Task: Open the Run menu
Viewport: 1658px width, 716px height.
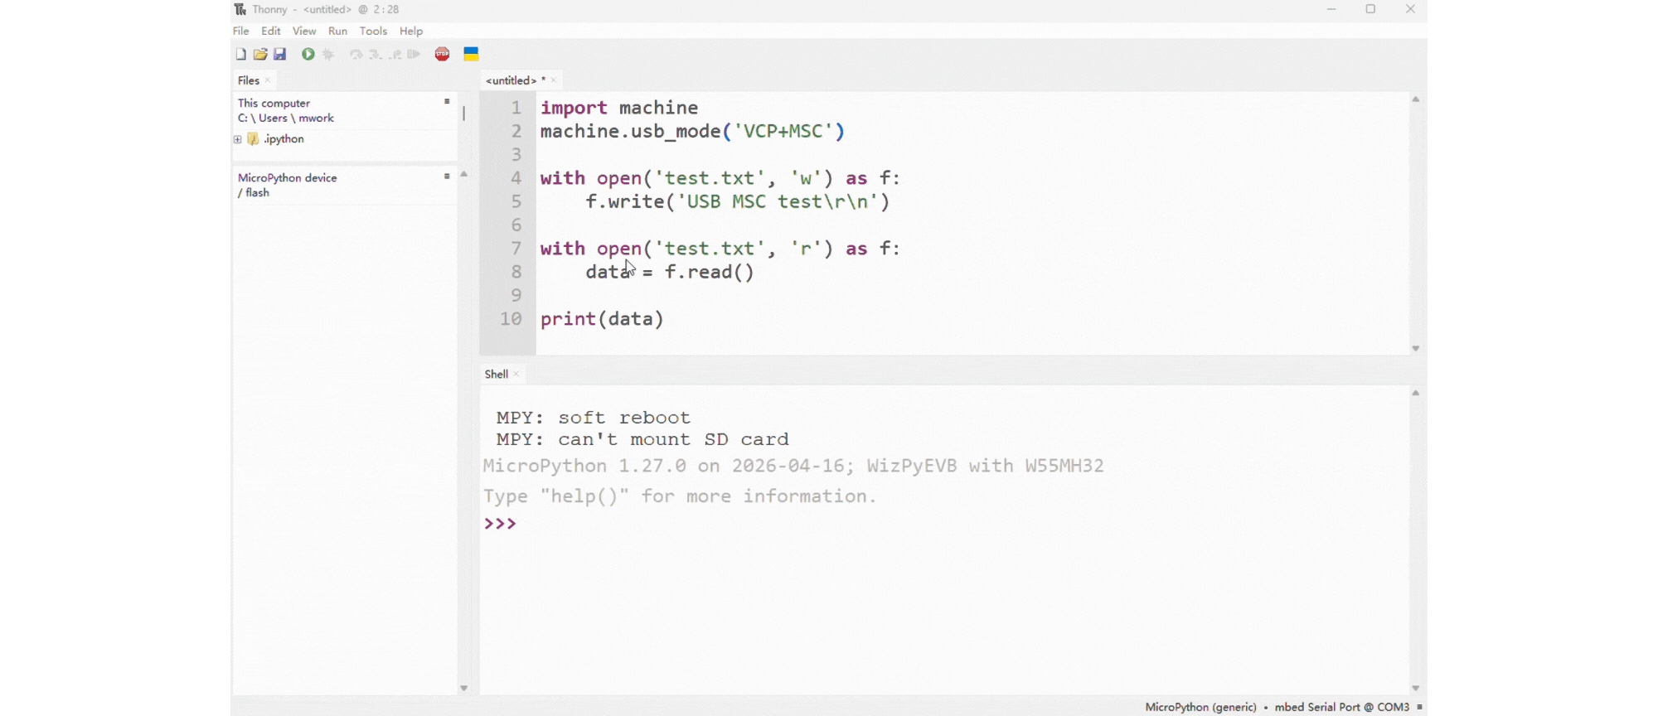Action: click(x=338, y=31)
